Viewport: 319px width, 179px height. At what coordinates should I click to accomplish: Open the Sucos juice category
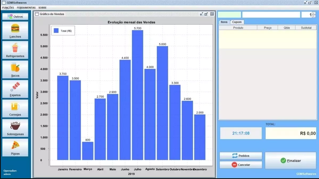[x=15, y=70]
